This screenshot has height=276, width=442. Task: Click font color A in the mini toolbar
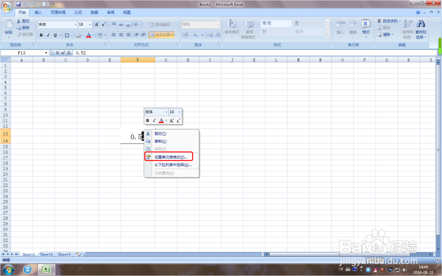[161, 120]
